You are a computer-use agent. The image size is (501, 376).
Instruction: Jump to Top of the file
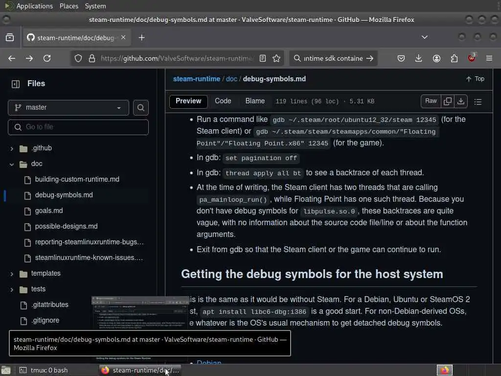click(475, 79)
